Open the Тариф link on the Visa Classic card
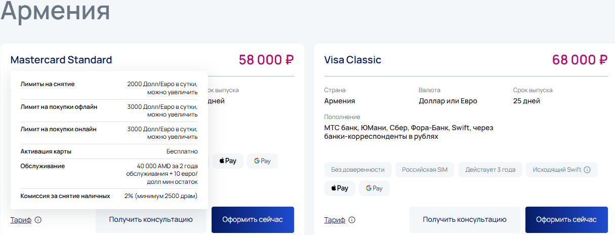This screenshot has height=235, width=615. coord(335,220)
